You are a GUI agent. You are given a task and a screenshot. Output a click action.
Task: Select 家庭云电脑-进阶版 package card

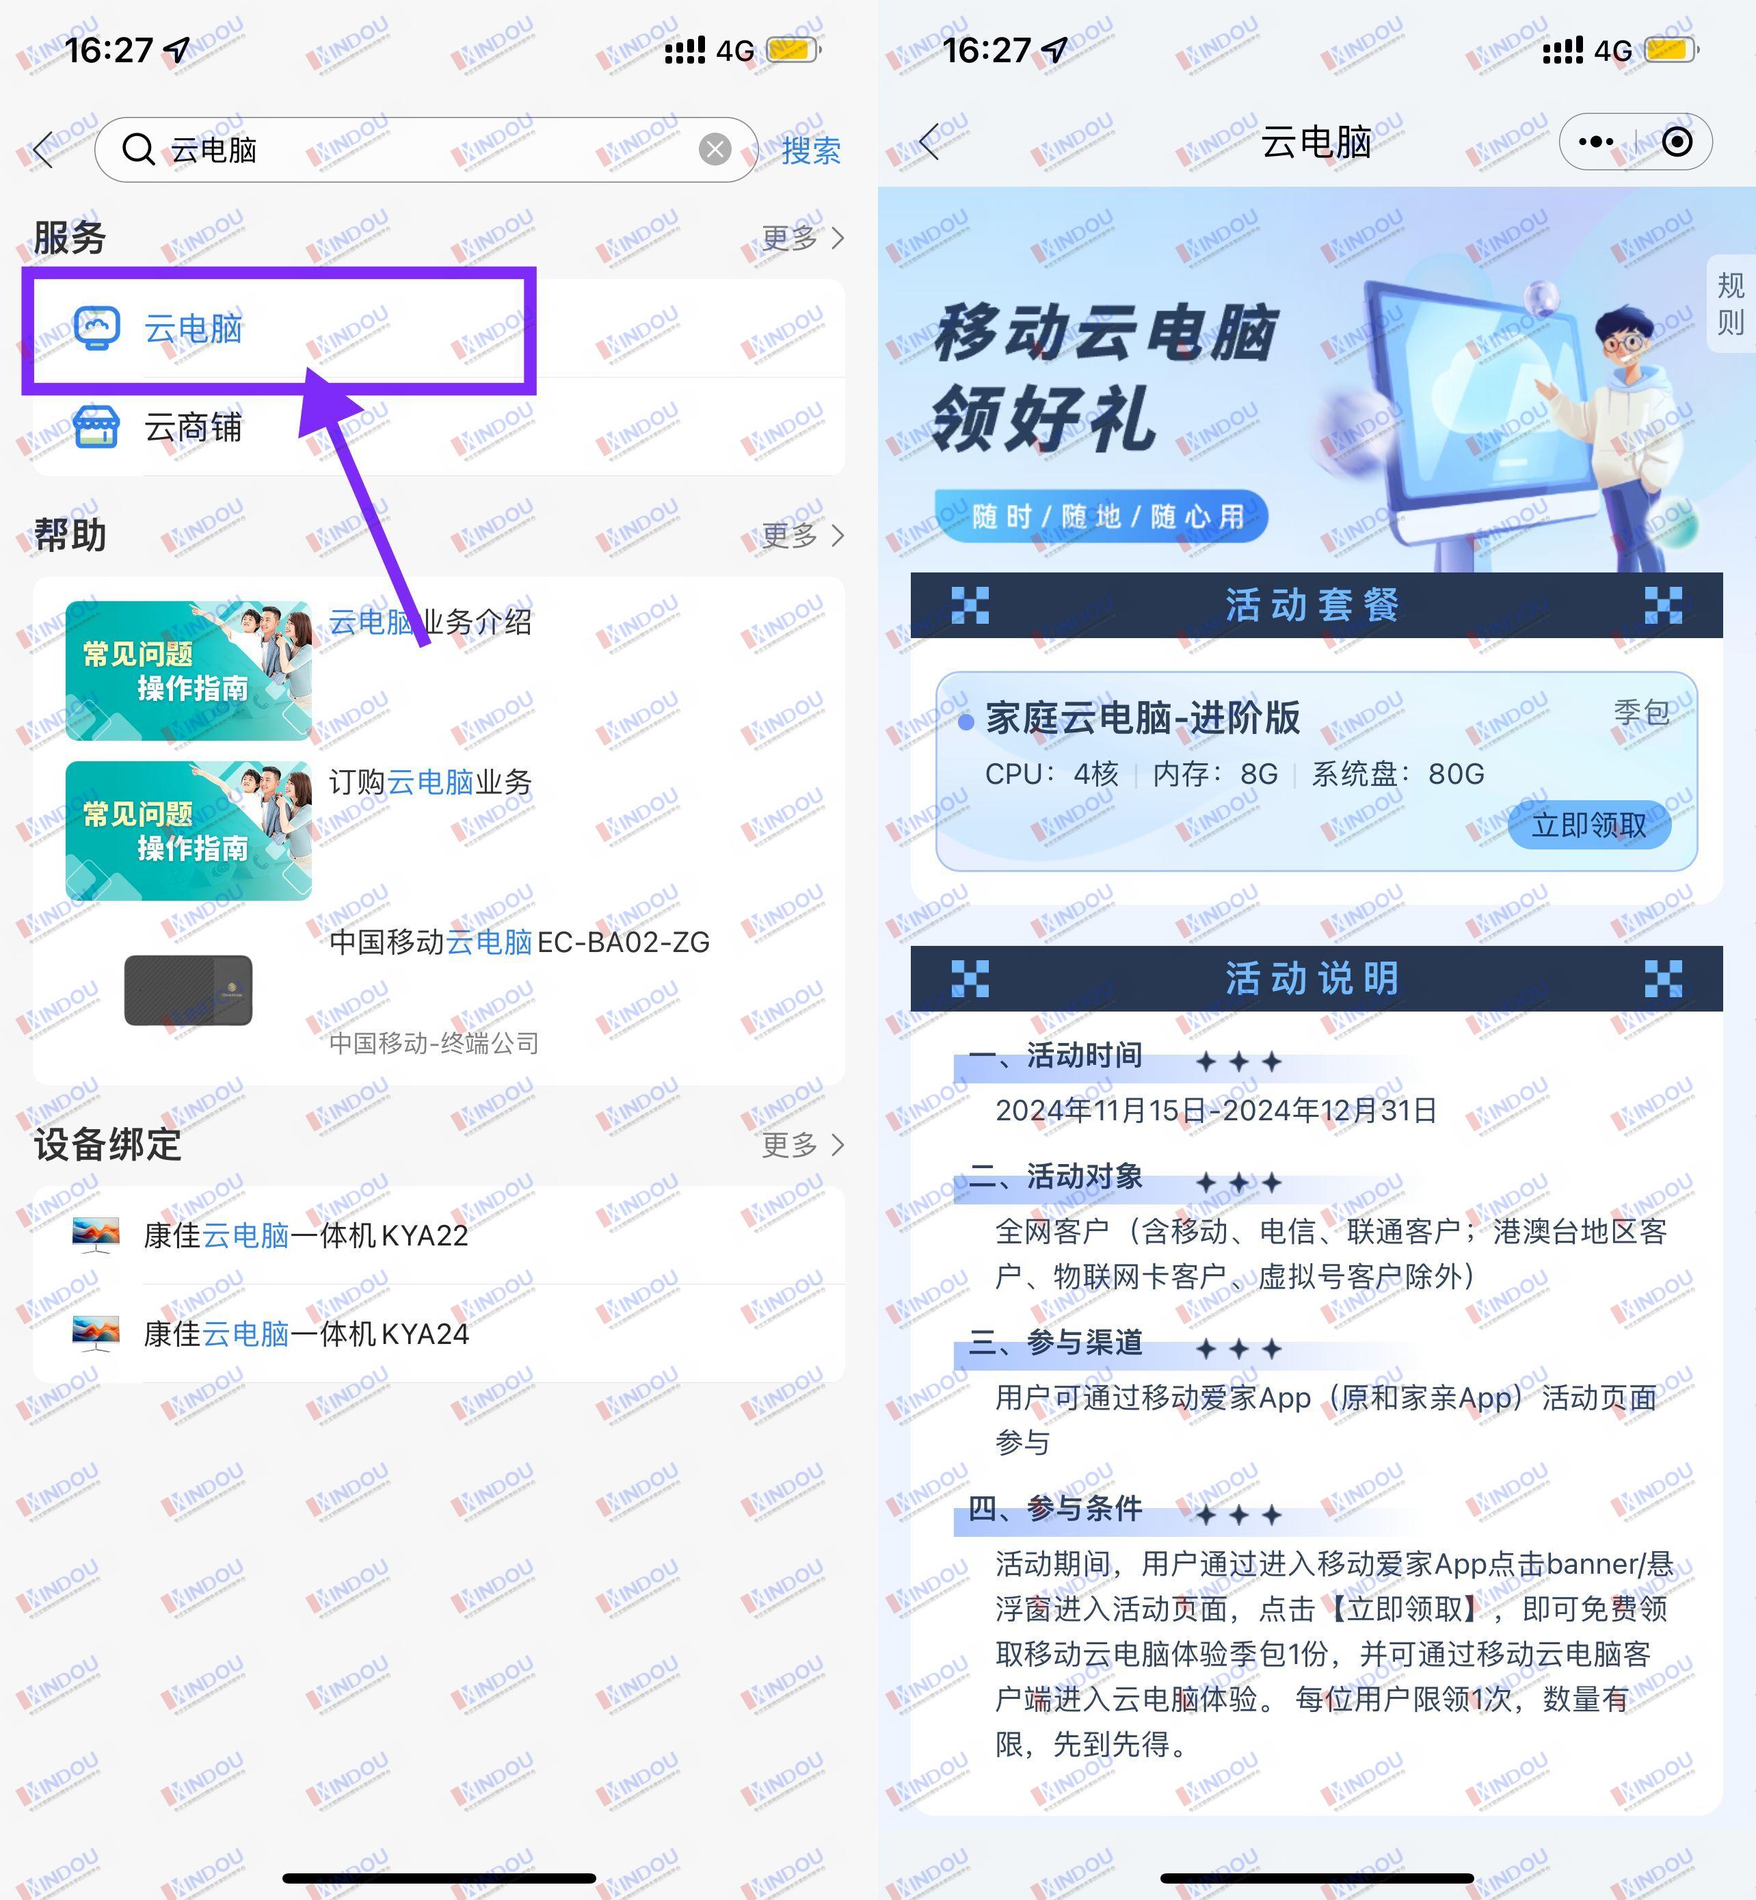(x=1316, y=771)
